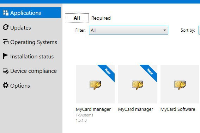Click the Sort by: label
Viewport: 200px width, 133px height.
[188, 30]
